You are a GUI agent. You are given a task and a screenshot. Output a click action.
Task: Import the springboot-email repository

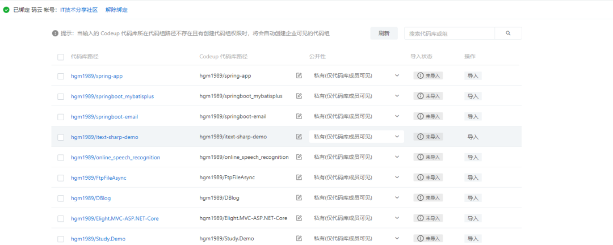point(473,116)
